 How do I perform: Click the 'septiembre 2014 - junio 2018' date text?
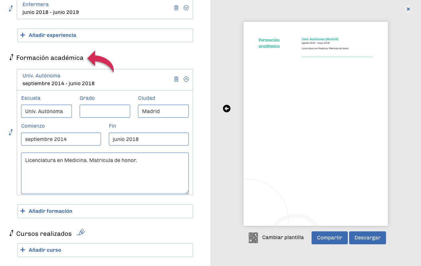[x=59, y=84]
